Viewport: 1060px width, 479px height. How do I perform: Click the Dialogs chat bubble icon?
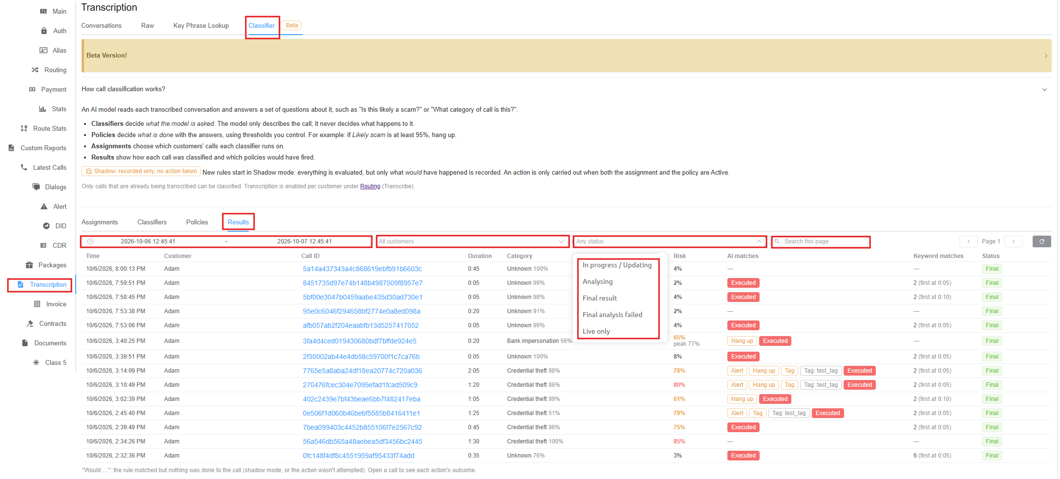(x=36, y=187)
